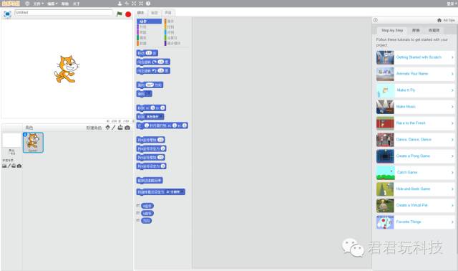Screen dimensions: 458x271
Task: Click the account icon at top right
Action: point(451,4)
